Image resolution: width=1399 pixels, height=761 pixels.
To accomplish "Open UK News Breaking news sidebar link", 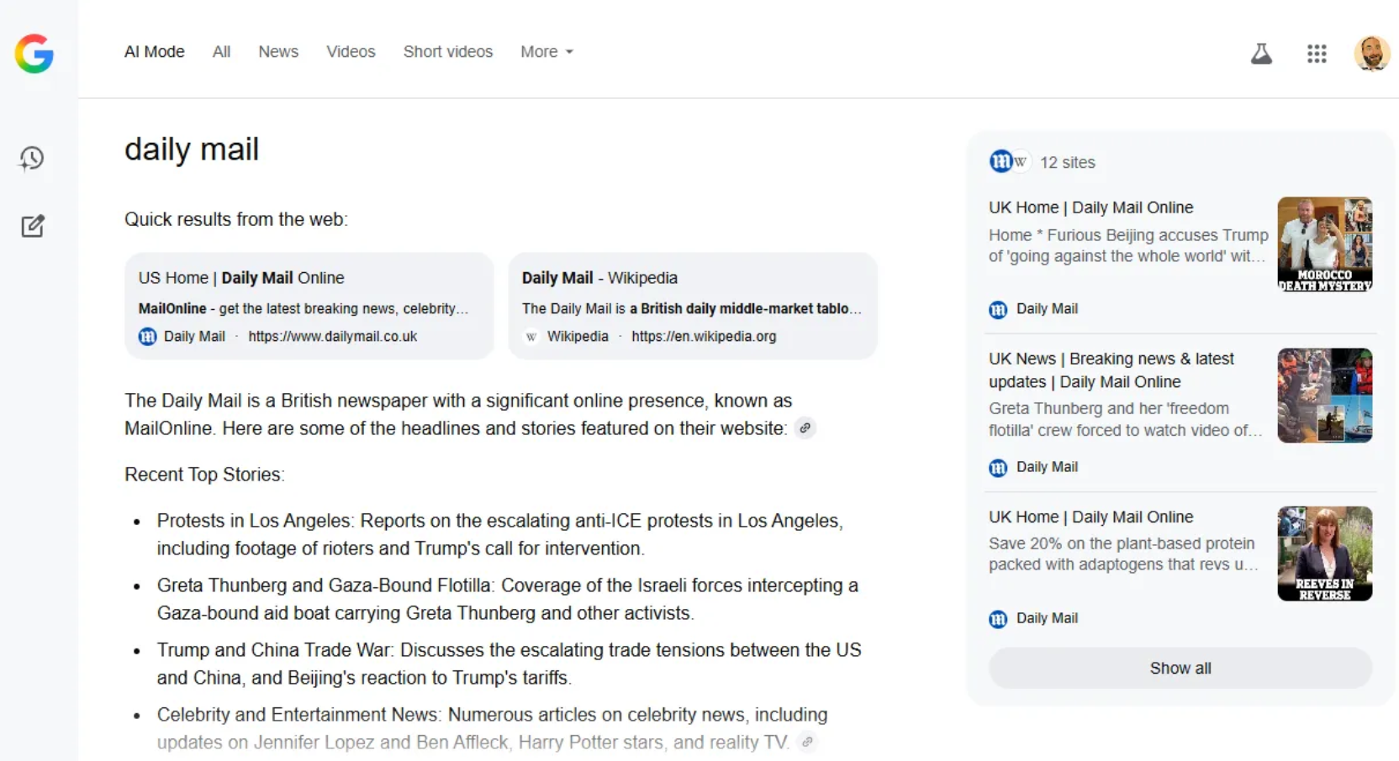I will (x=1111, y=370).
